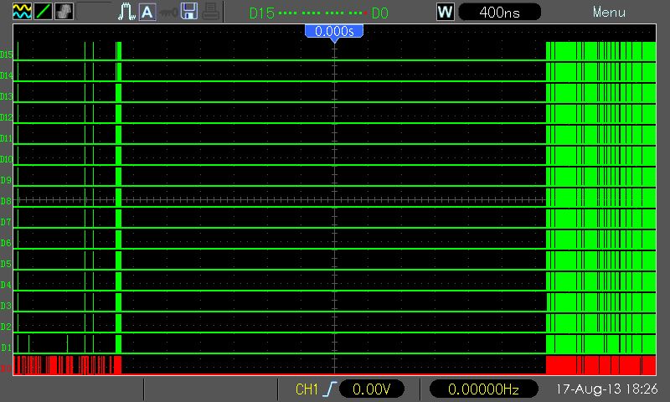
Task: Select the green diagonal line icon
Action: click(x=43, y=12)
